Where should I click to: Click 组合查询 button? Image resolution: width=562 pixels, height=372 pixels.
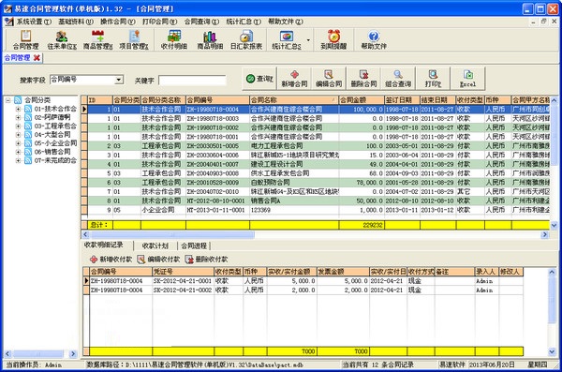tap(398, 78)
